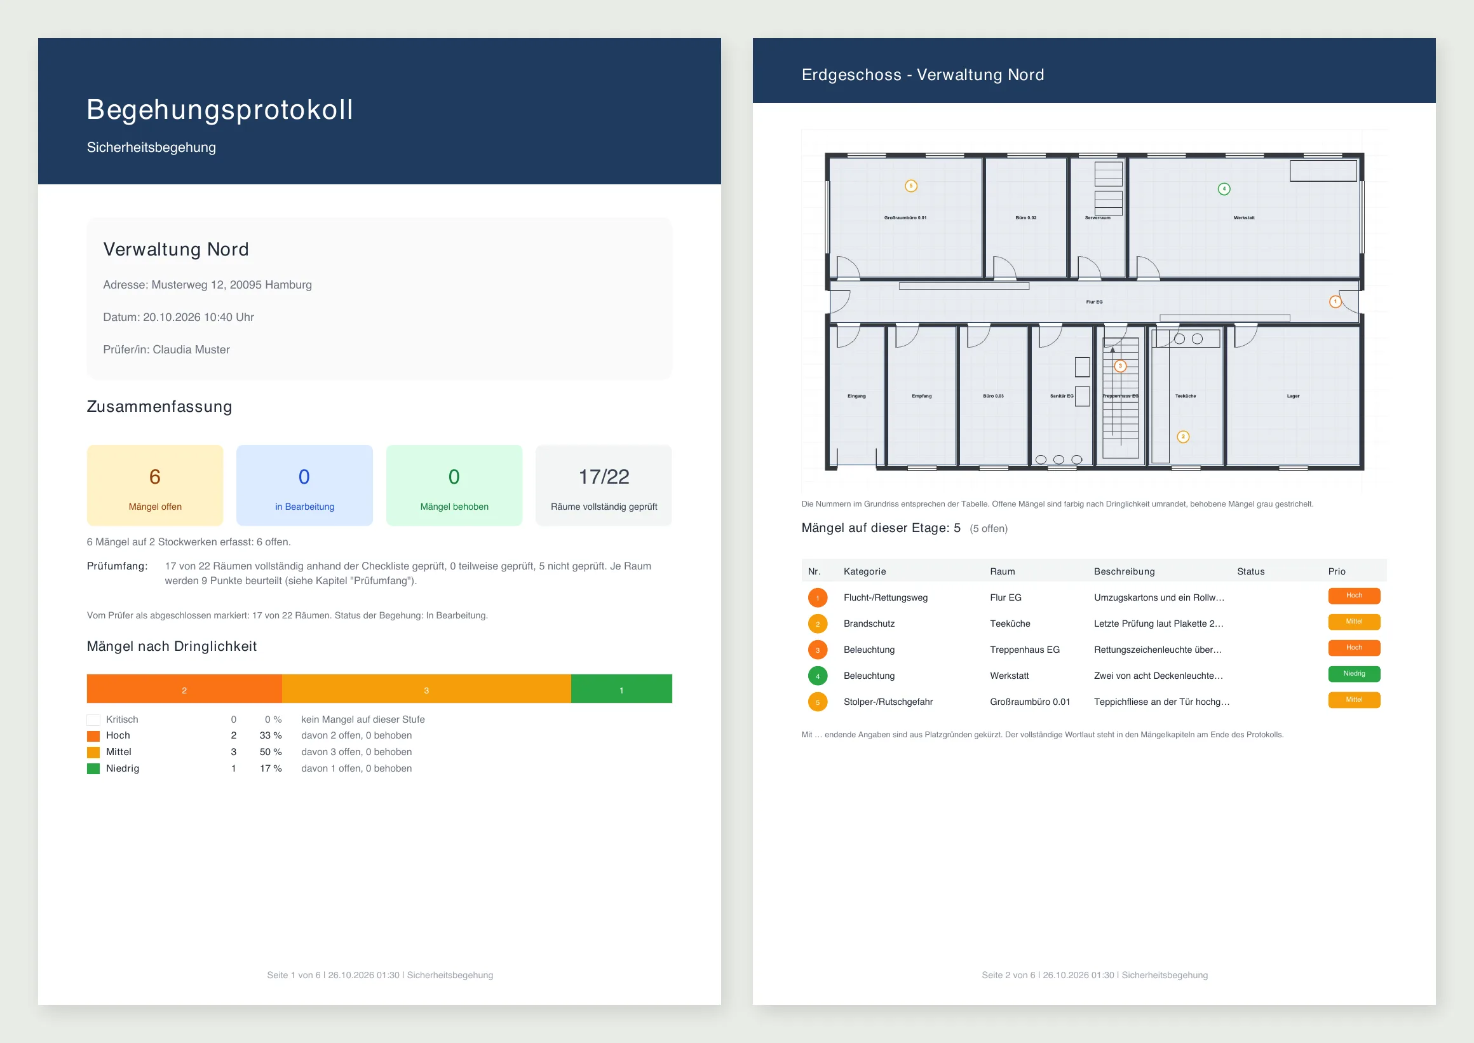Click orange Hoch segment of urgency bar
The height and width of the screenshot is (1043, 1474).
tap(184, 688)
